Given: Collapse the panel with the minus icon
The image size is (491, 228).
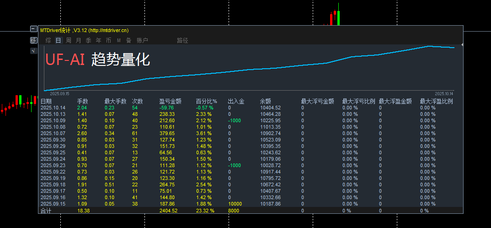Looking at the screenshot, I should (x=33, y=29).
